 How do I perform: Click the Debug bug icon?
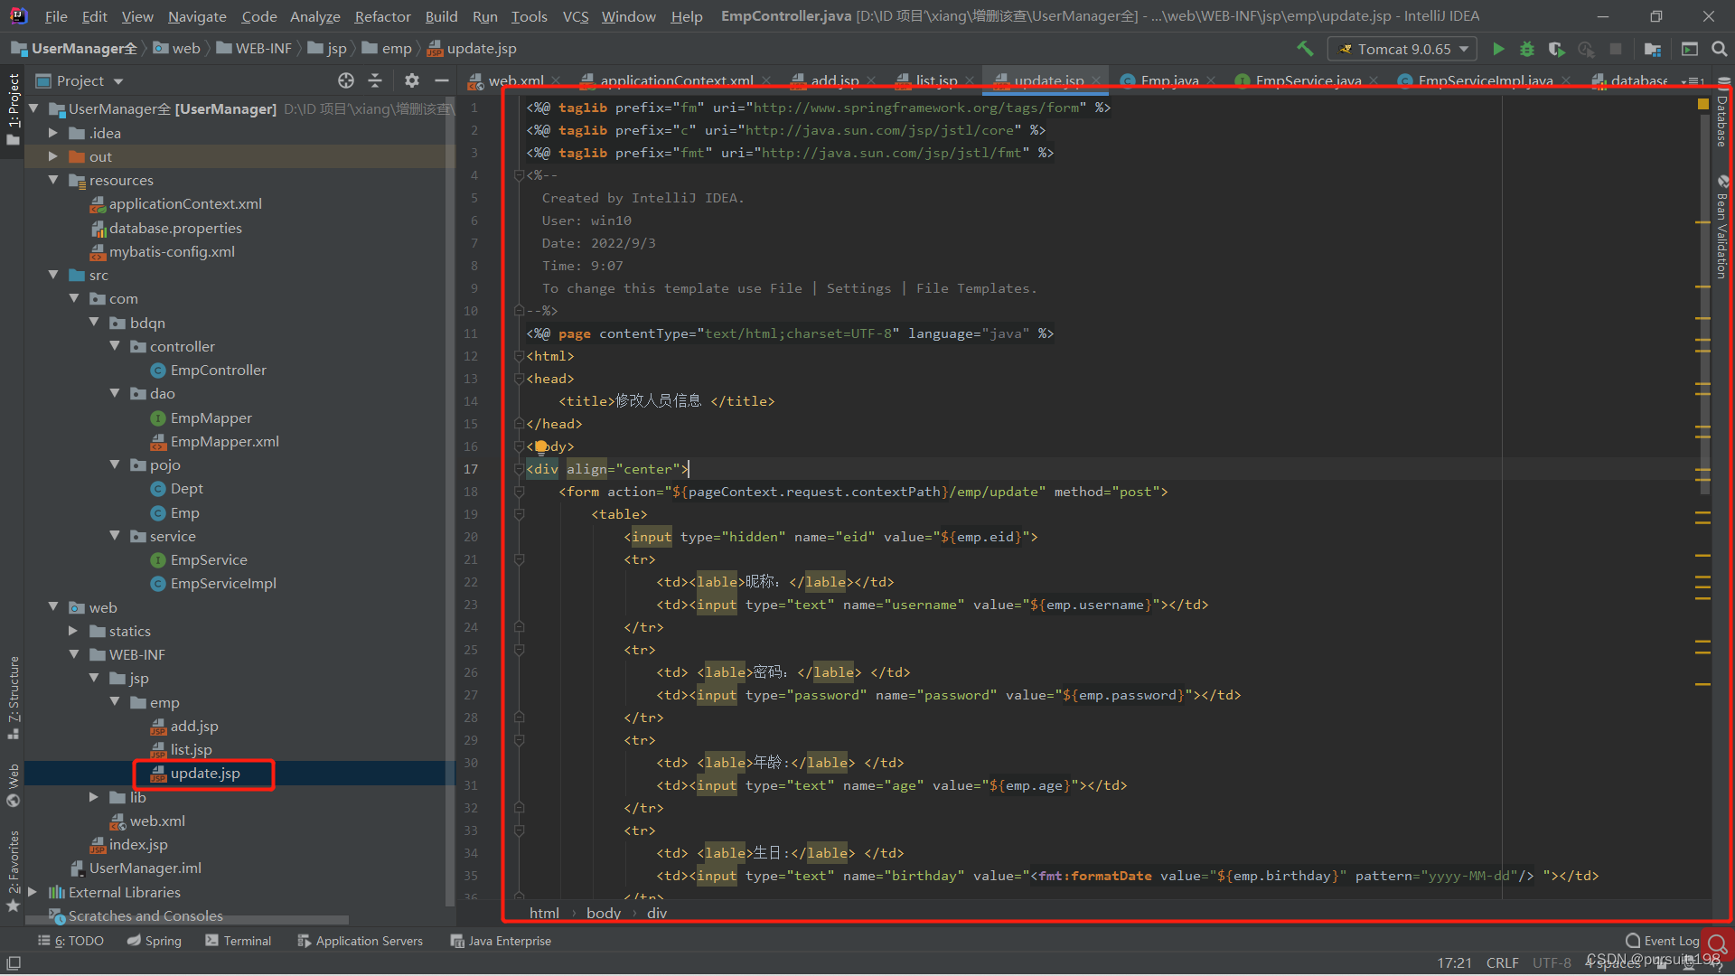pos(1527,49)
